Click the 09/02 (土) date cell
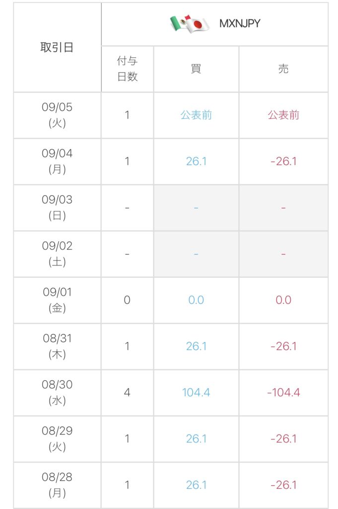Screen dimensions: 338x509 click(57, 254)
